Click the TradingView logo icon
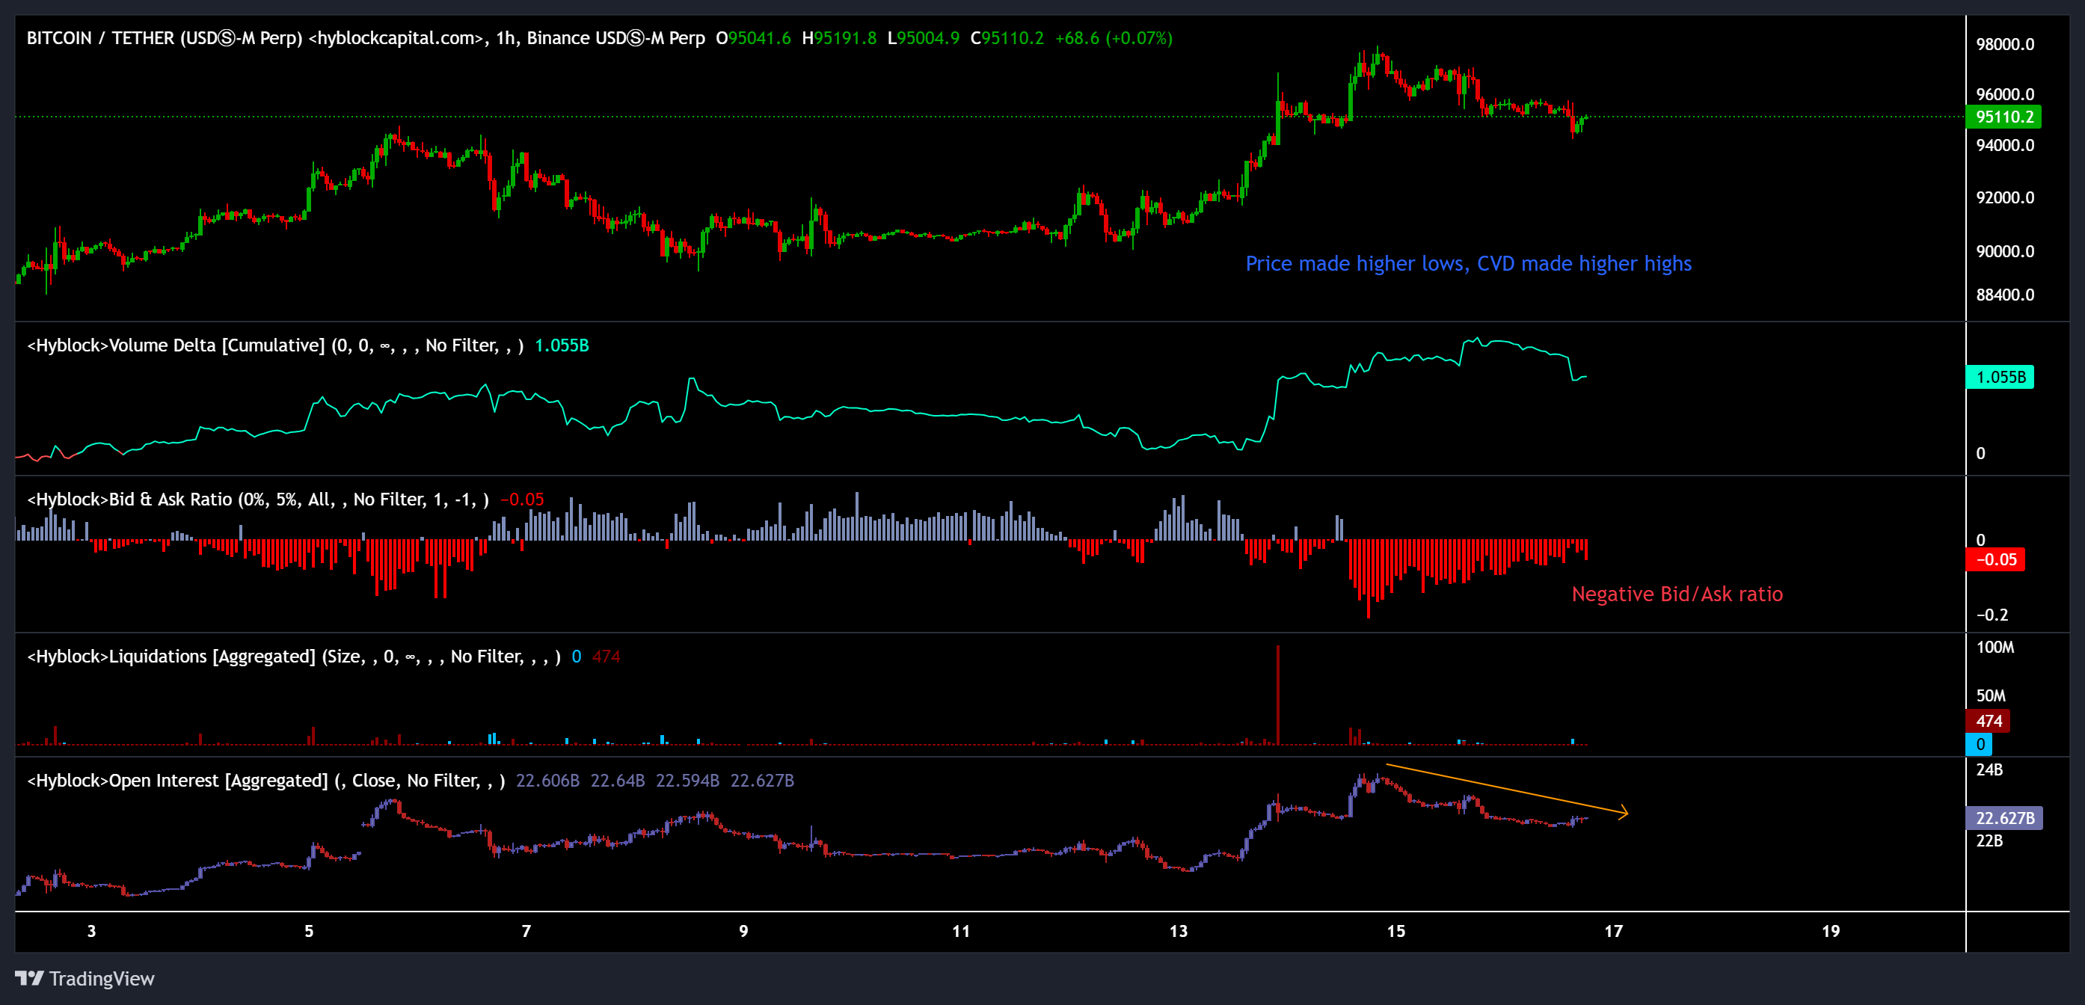The image size is (2085, 1005). [29, 978]
